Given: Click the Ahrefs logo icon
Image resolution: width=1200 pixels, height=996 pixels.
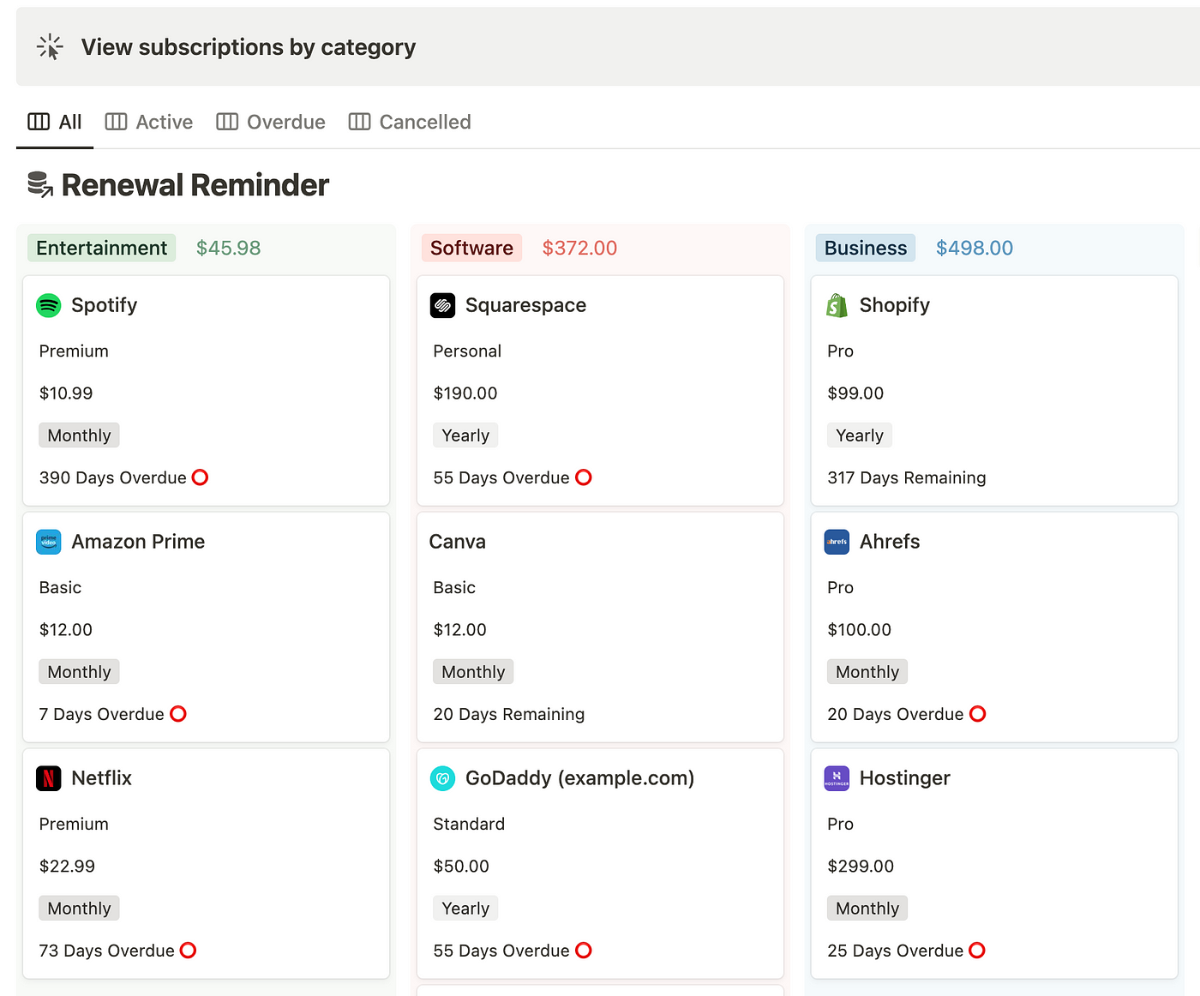Looking at the screenshot, I should (837, 542).
